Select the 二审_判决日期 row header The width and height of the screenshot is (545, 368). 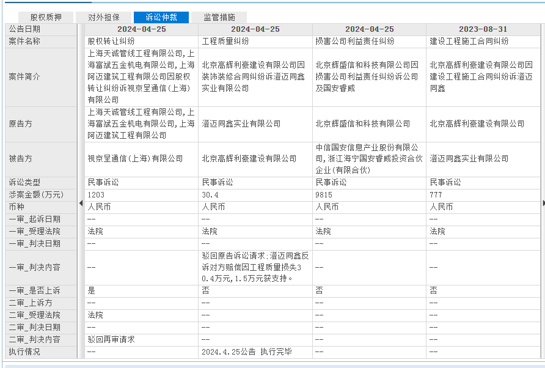41,327
